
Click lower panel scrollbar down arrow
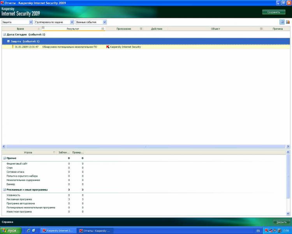[288, 213]
